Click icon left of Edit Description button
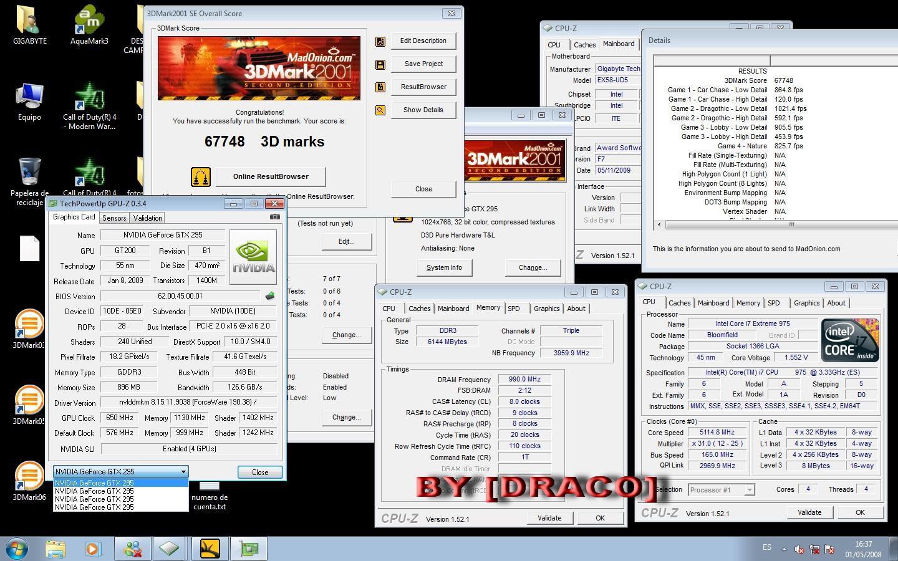This screenshot has width=898, height=561. (x=380, y=41)
